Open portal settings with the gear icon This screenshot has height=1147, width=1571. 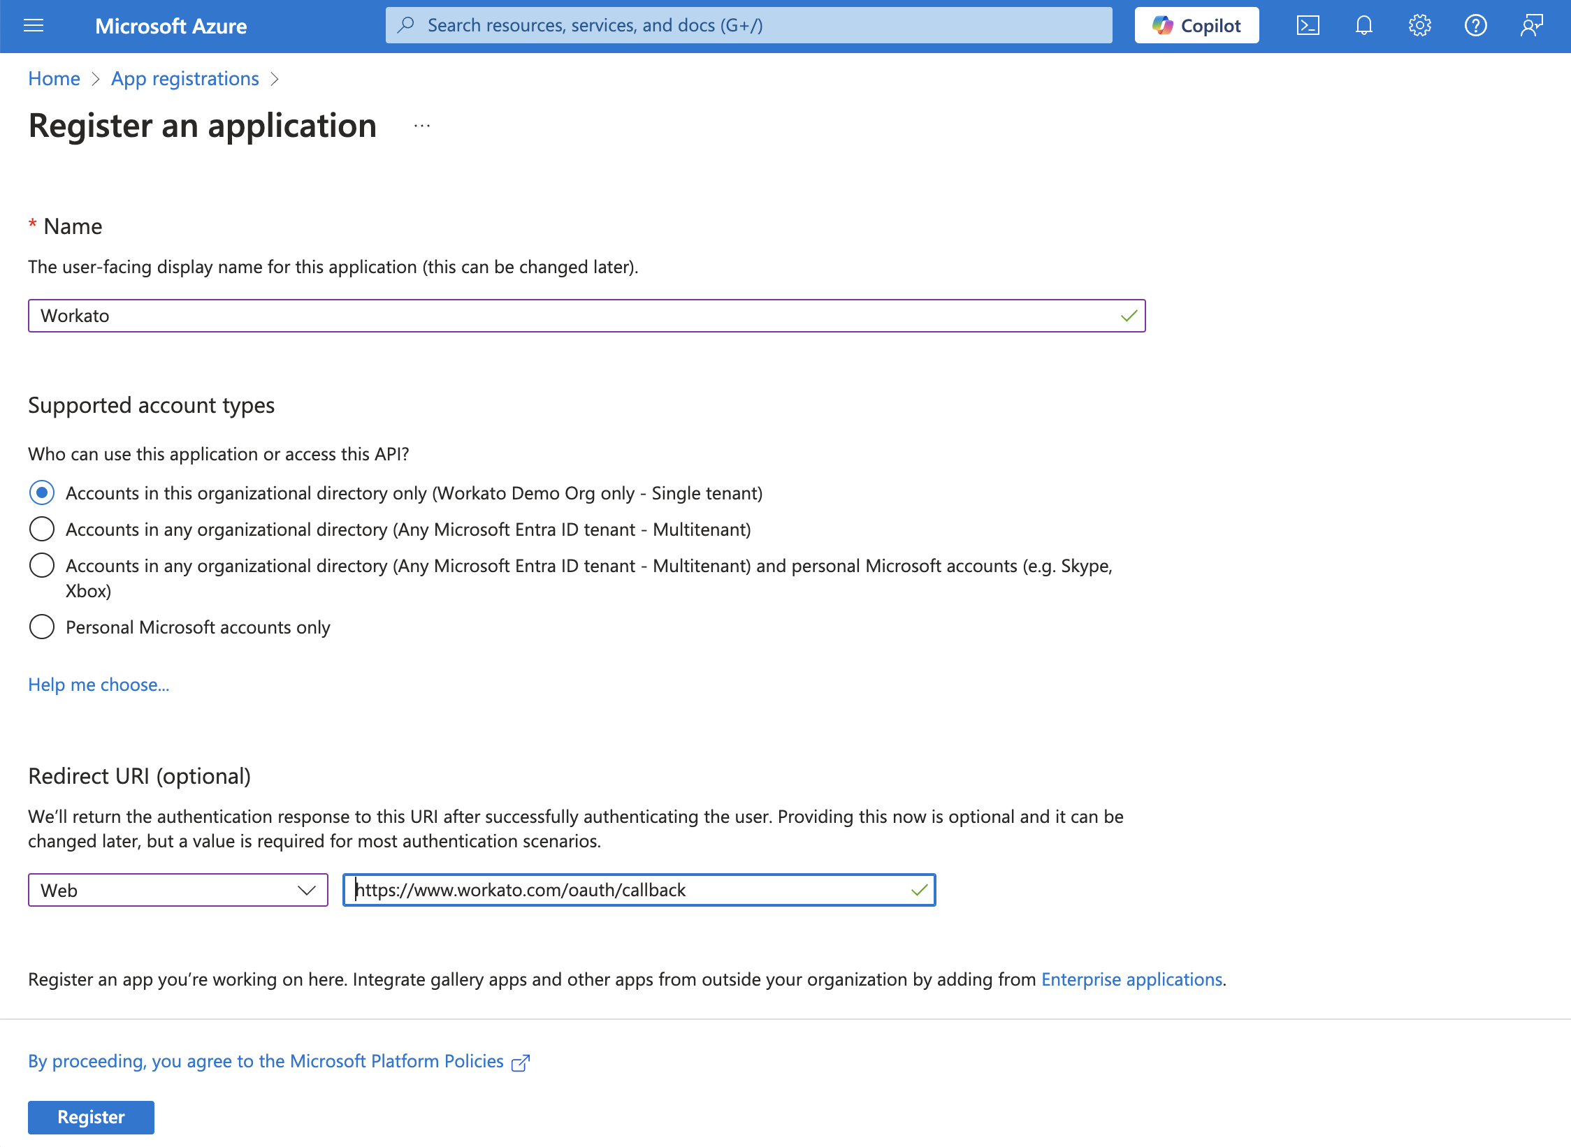click(1419, 25)
